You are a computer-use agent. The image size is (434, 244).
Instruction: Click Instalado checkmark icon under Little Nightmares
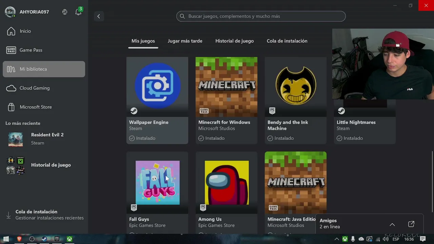339,138
